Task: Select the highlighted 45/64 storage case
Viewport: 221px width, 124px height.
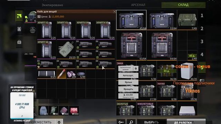Action: [131, 20]
